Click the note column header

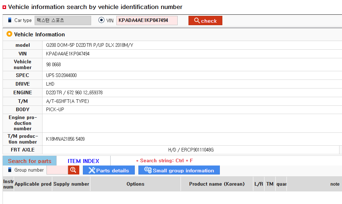coord(335,184)
